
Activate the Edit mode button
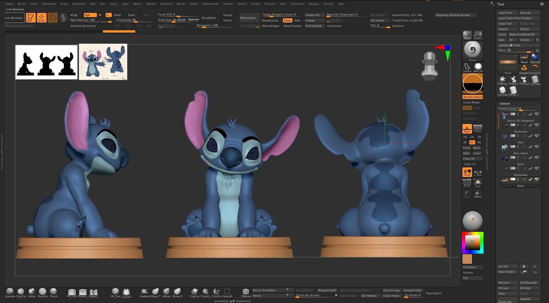click(x=31, y=18)
